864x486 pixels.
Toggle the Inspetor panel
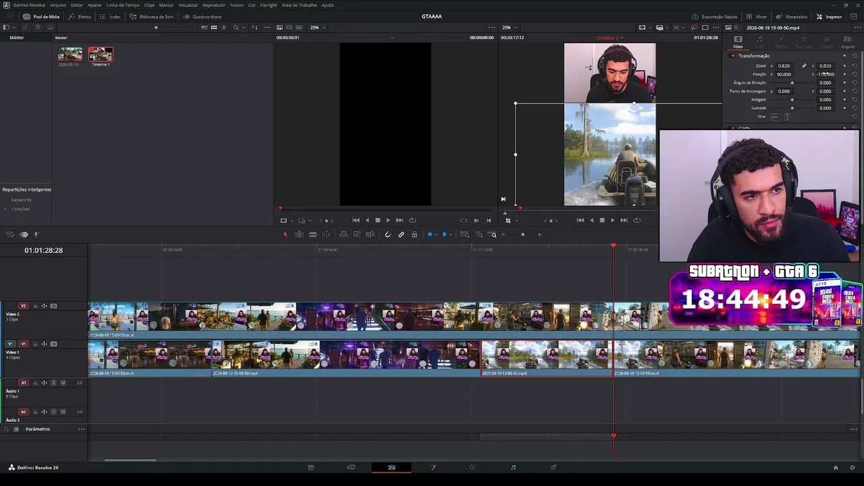[x=830, y=16]
